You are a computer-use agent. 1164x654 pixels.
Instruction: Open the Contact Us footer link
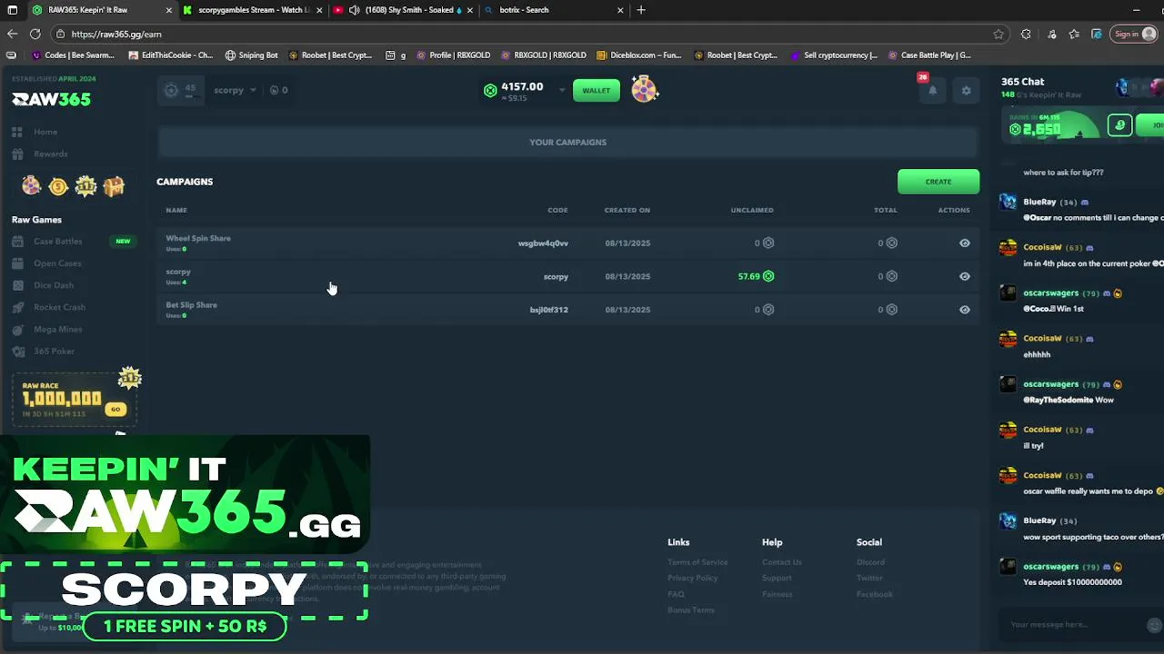pos(782,562)
